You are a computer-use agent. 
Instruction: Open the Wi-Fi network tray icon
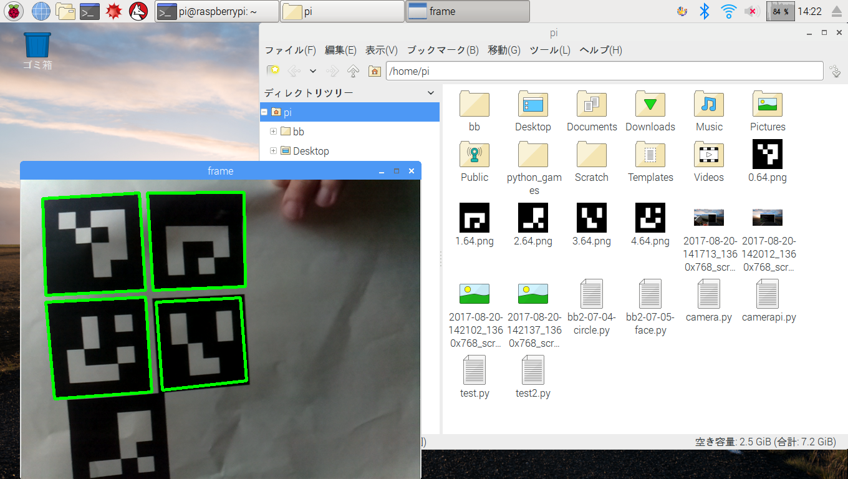(728, 11)
